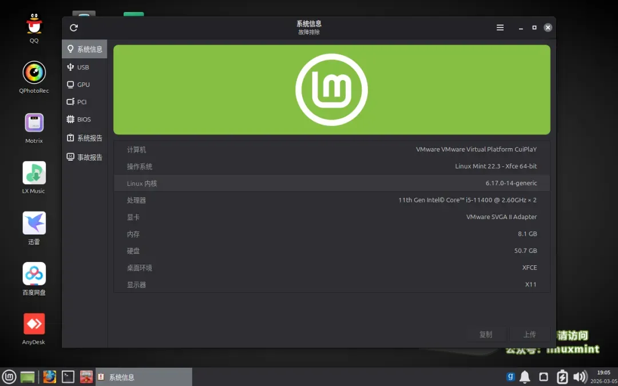Open the USB section in sidebar
618x386 pixels.
tap(84, 67)
